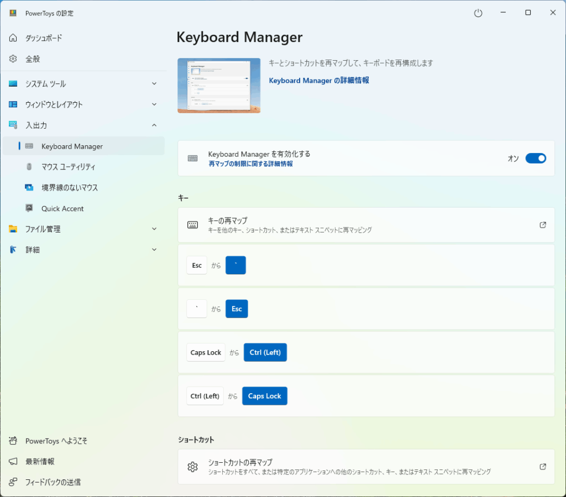Select Keyboard Manager in the sidebar

[x=83, y=146]
